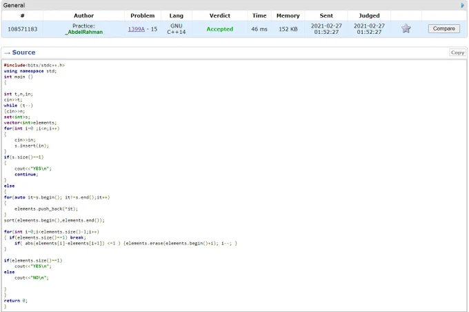Click the while (t--) code line

(x=18, y=106)
